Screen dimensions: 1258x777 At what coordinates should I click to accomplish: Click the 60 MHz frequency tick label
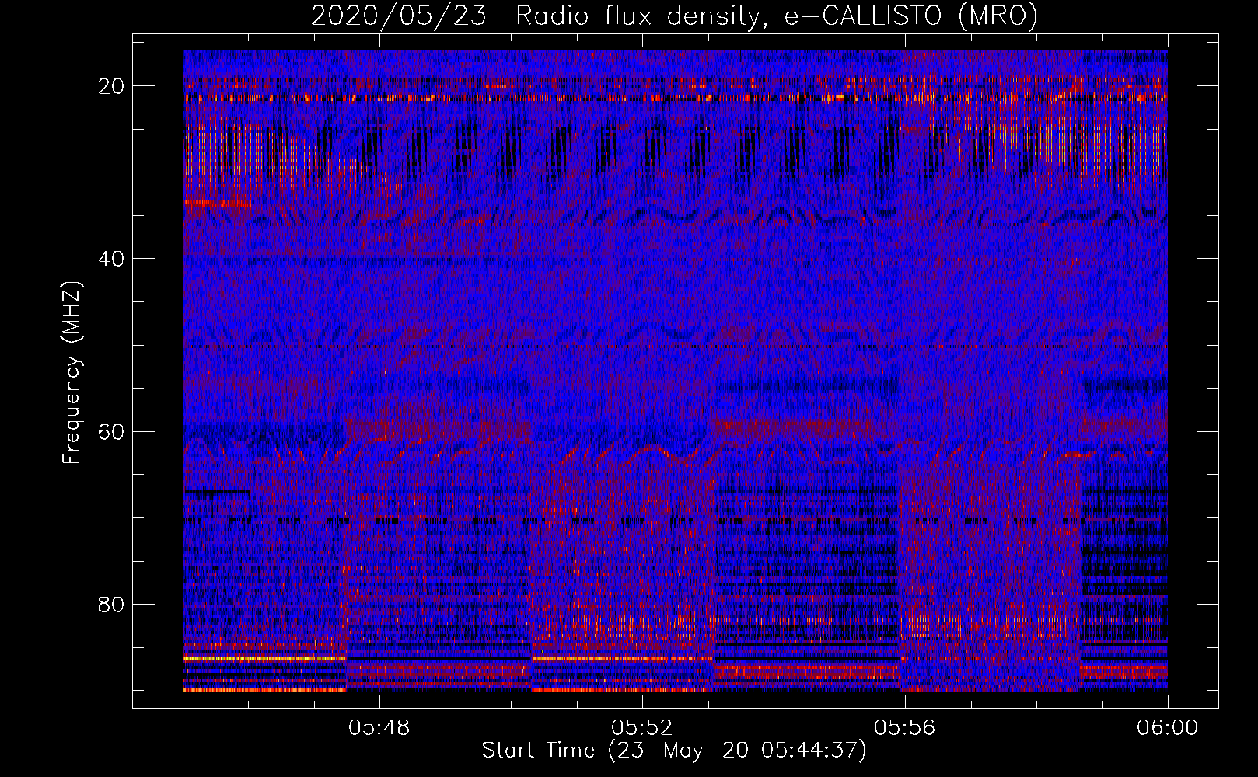(112, 431)
